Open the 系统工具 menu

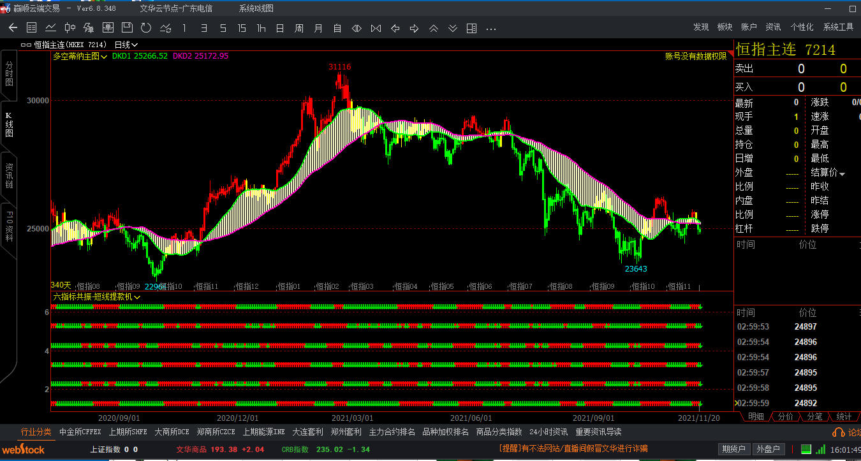pos(838,27)
